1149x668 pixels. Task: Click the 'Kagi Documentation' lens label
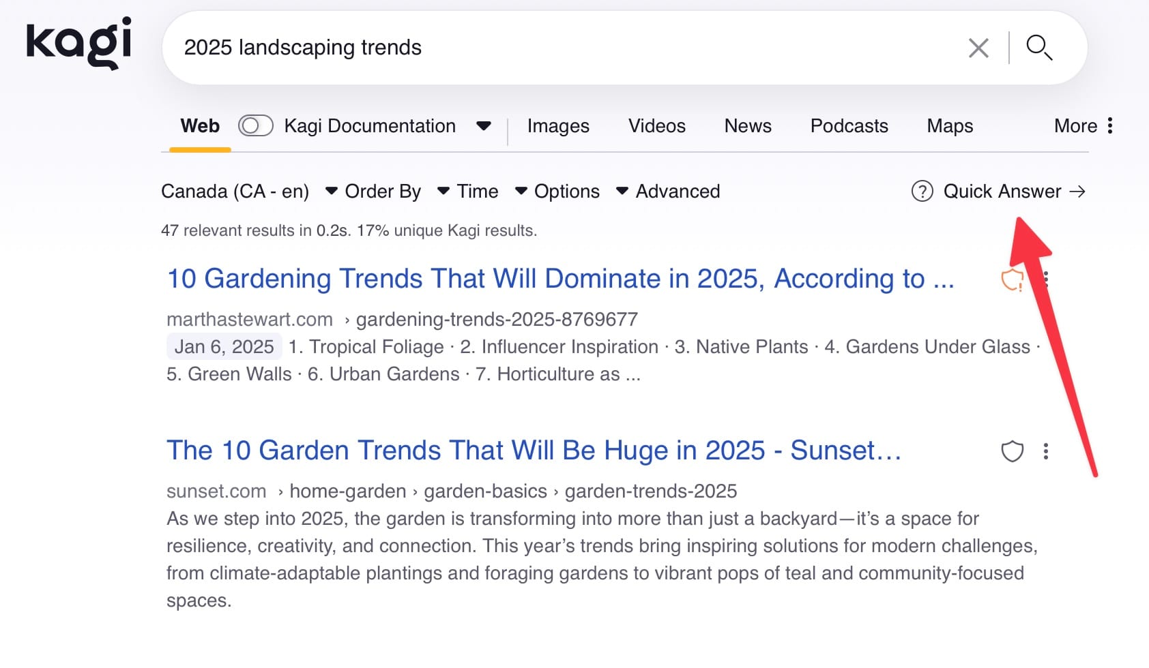coord(370,126)
